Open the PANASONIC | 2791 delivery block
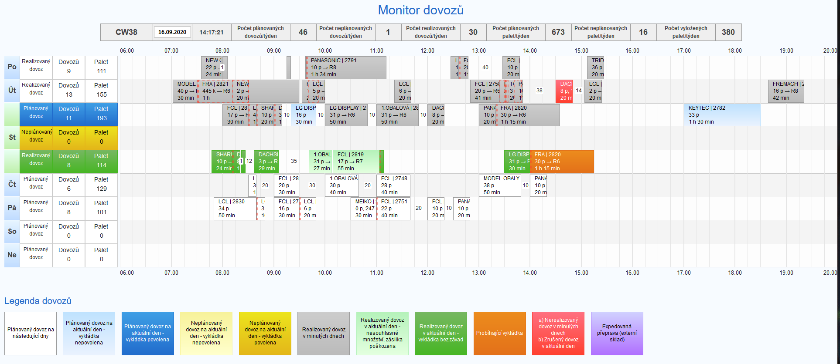Image resolution: width=840 pixels, height=364 pixels. [x=346, y=67]
